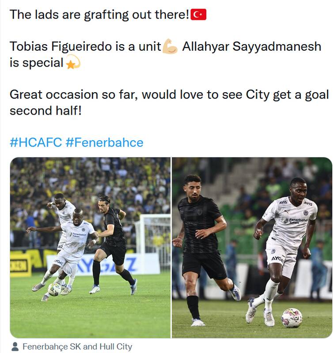334x353 pixels.
Task: Open the Fenerbahçe SK and Hull City tags
Action: pos(77,346)
